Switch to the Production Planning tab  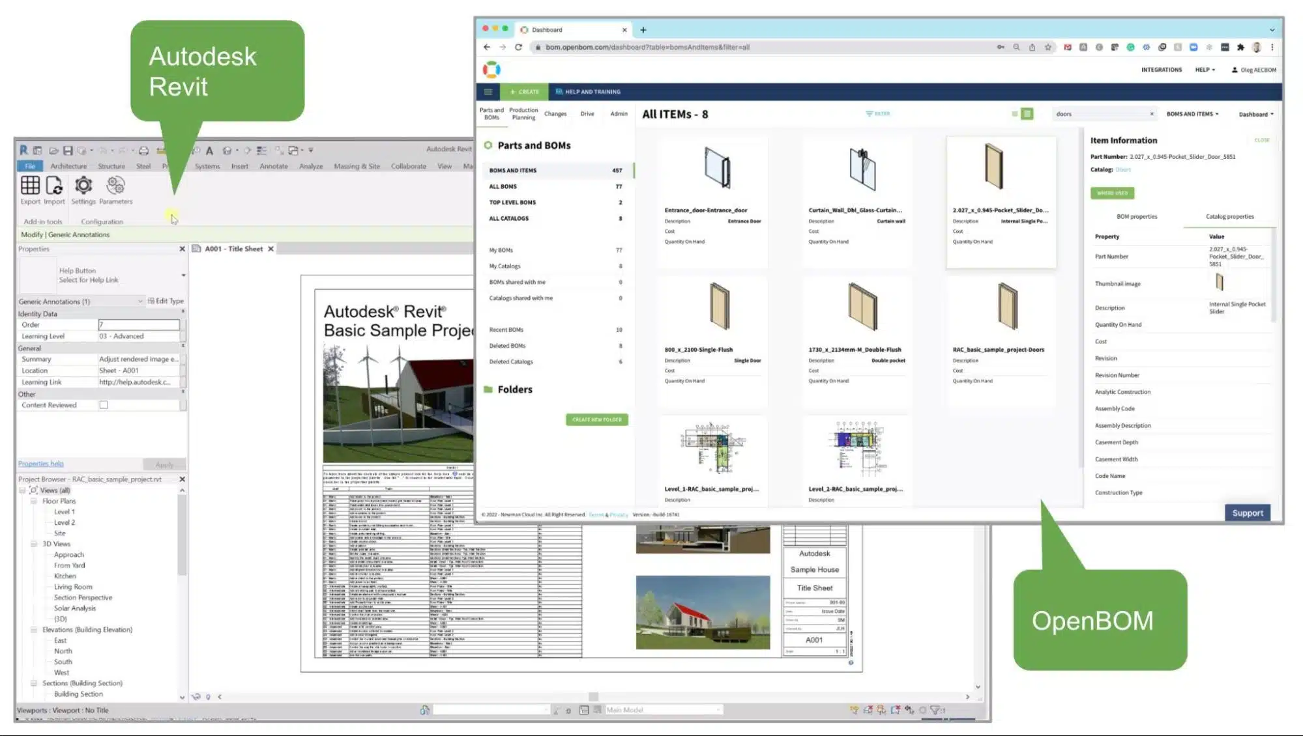tap(523, 114)
